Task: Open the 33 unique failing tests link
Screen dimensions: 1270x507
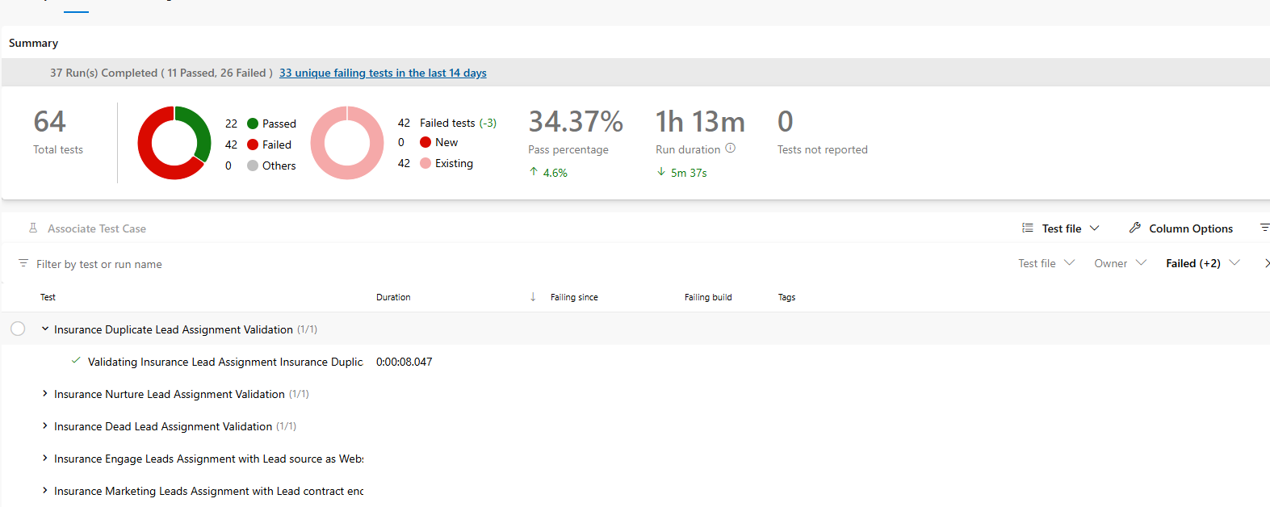Action: (383, 73)
